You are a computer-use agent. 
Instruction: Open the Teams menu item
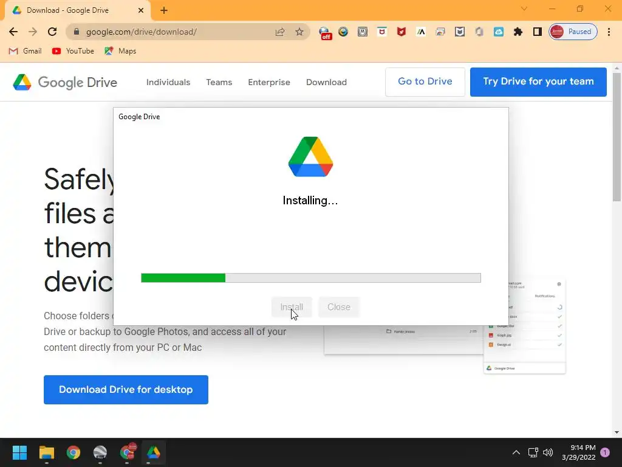click(x=219, y=82)
